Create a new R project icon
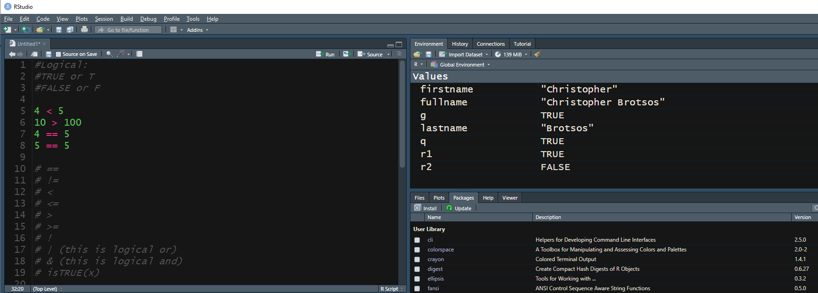 (x=26, y=30)
